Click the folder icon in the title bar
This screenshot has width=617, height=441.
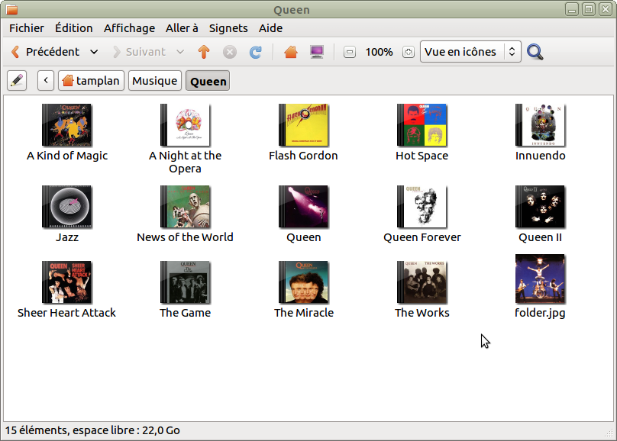pyautogui.click(x=11, y=9)
